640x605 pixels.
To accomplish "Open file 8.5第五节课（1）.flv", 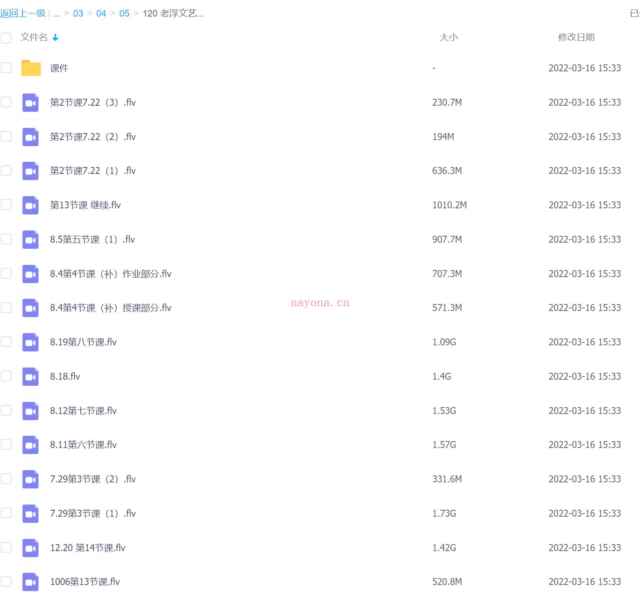I will [x=93, y=240].
